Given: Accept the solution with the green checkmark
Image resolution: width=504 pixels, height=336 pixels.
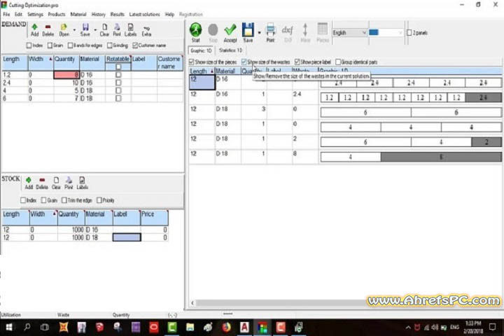Looking at the screenshot, I should (x=230, y=30).
